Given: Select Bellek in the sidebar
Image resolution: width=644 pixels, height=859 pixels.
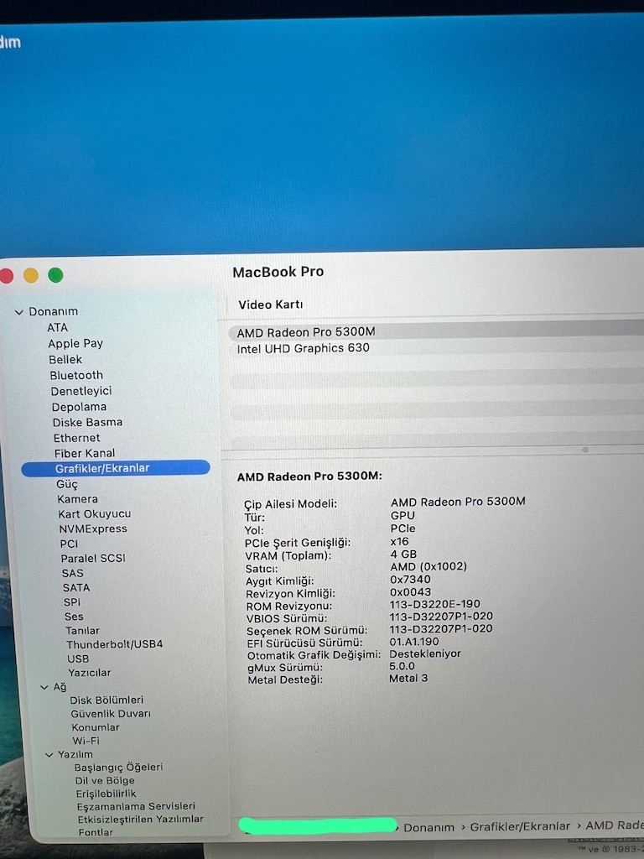Looking at the screenshot, I should (65, 359).
